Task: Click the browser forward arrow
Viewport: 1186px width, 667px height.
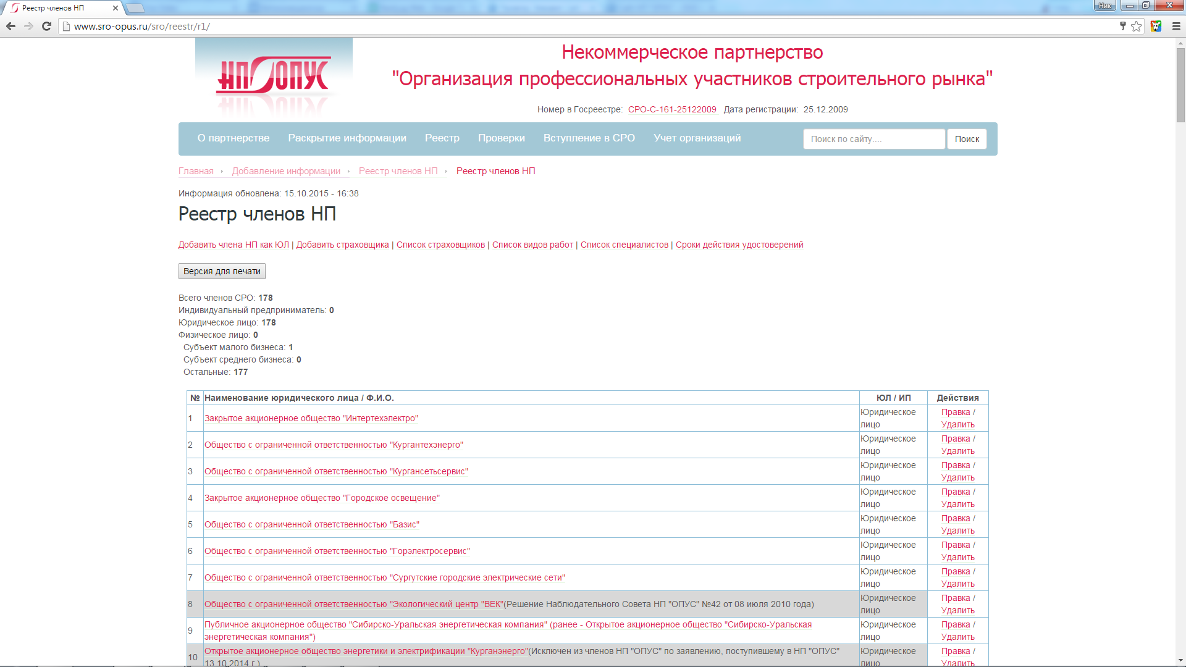Action: point(28,27)
